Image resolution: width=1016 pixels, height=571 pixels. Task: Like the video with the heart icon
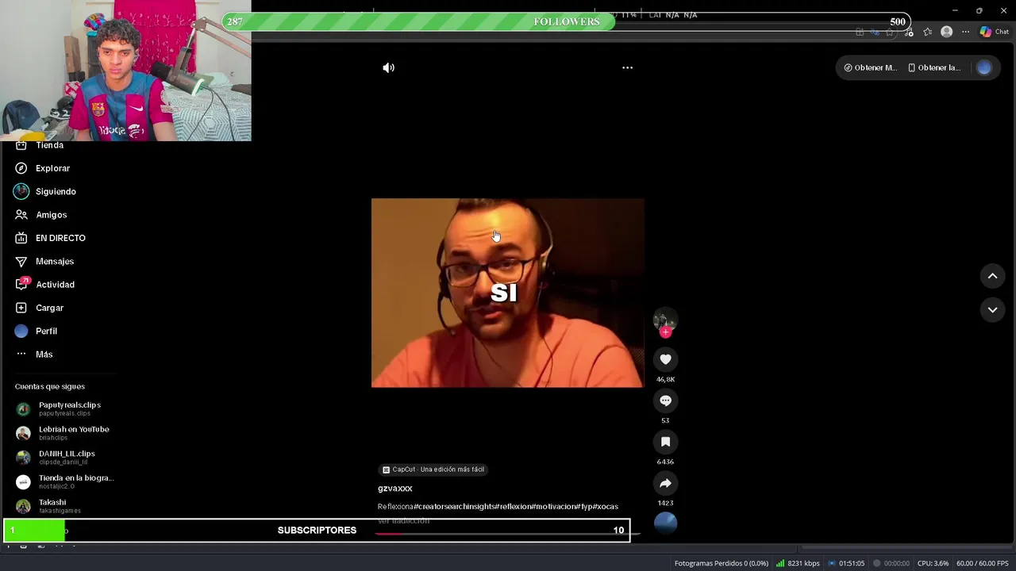tap(665, 359)
